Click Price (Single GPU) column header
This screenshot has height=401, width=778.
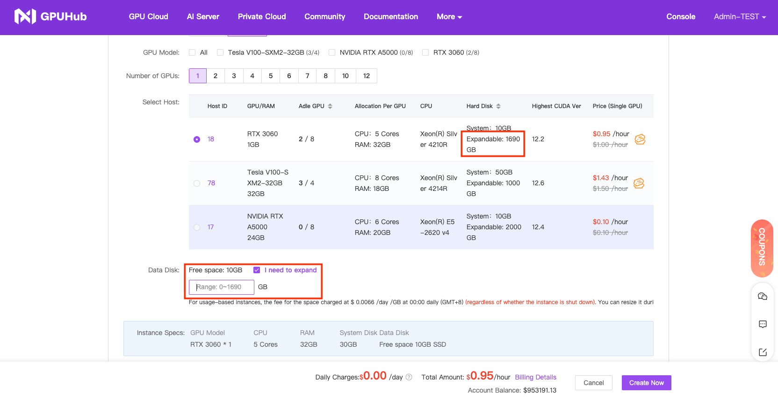pyautogui.click(x=618, y=106)
